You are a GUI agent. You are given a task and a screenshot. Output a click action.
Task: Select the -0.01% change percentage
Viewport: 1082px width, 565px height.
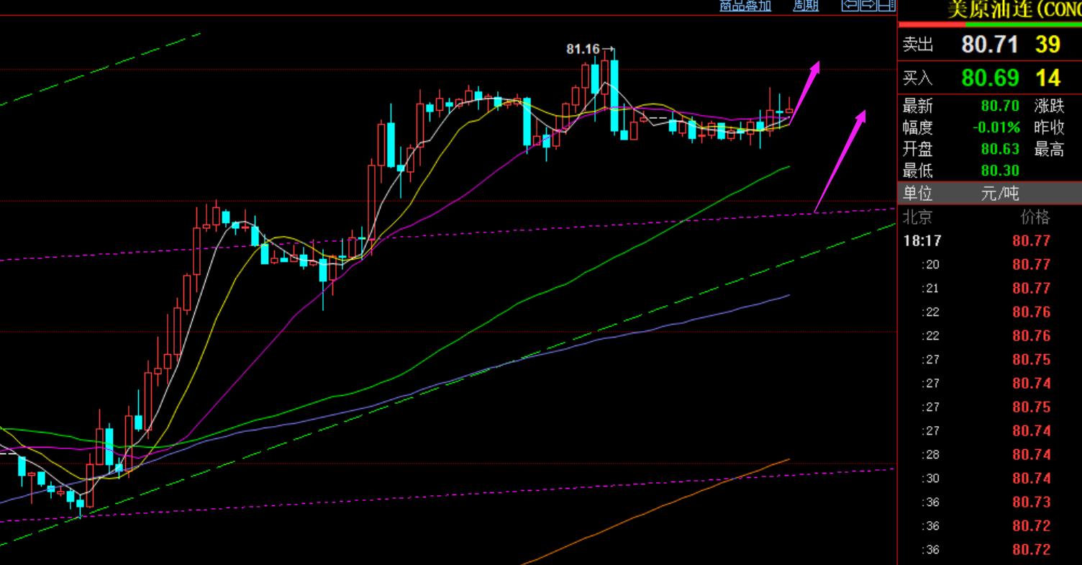point(996,128)
